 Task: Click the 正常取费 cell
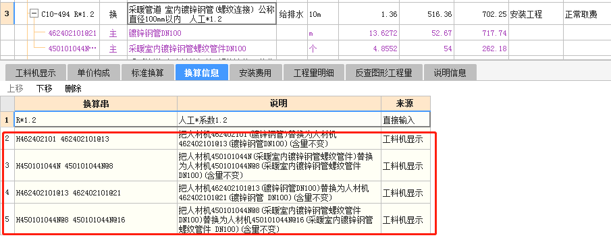(587, 14)
